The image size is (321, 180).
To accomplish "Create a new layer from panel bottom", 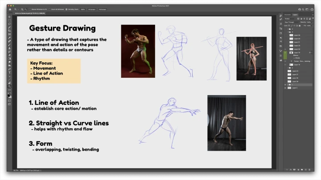I will pyautogui.click(x=306, y=170).
